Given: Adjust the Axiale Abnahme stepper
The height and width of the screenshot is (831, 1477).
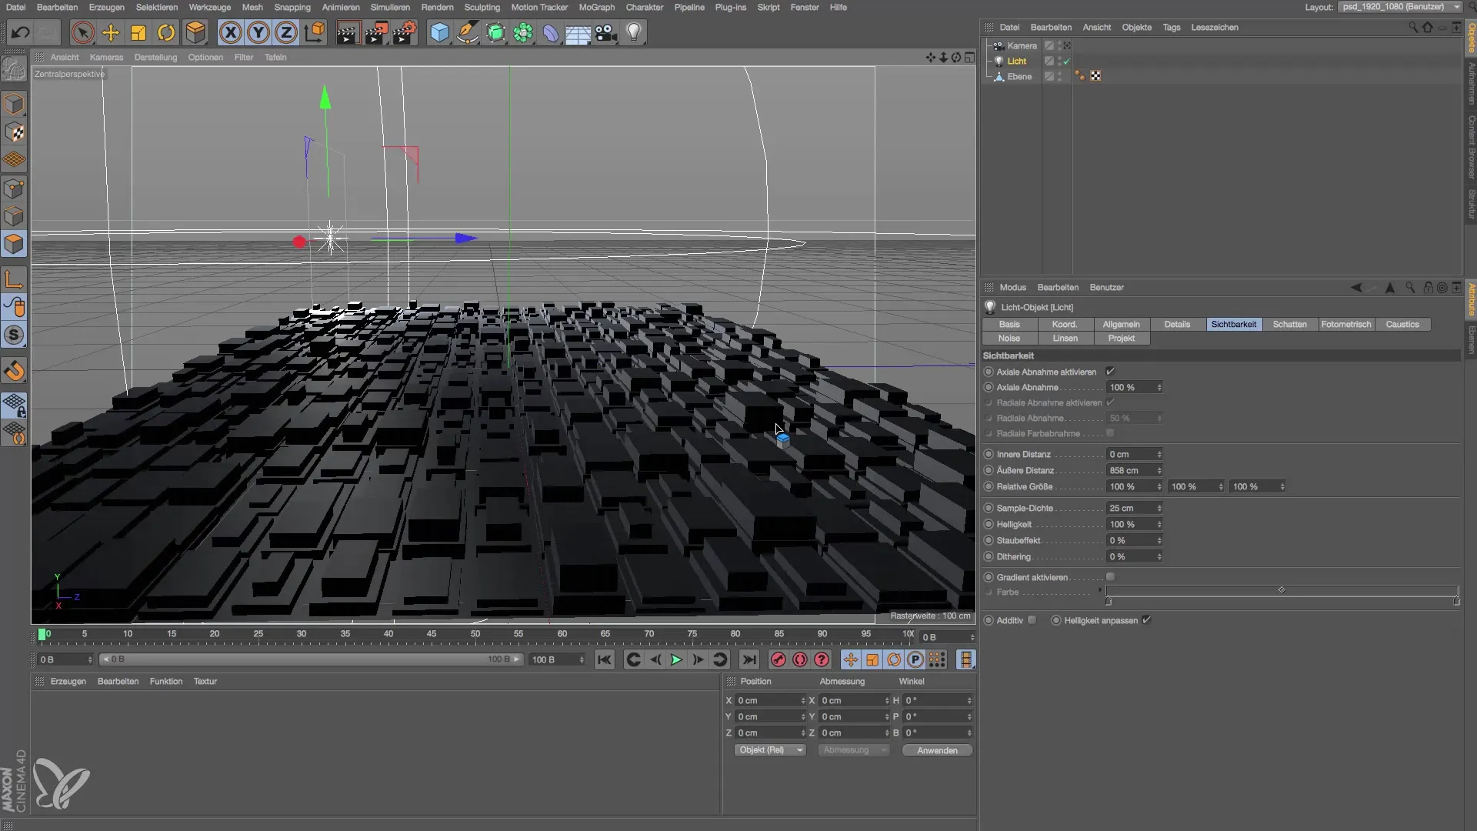Looking at the screenshot, I should click(x=1159, y=387).
